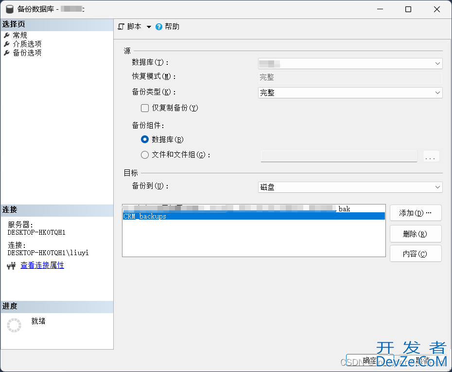
Task: Open 查看连接属性 link
Action: point(42,265)
